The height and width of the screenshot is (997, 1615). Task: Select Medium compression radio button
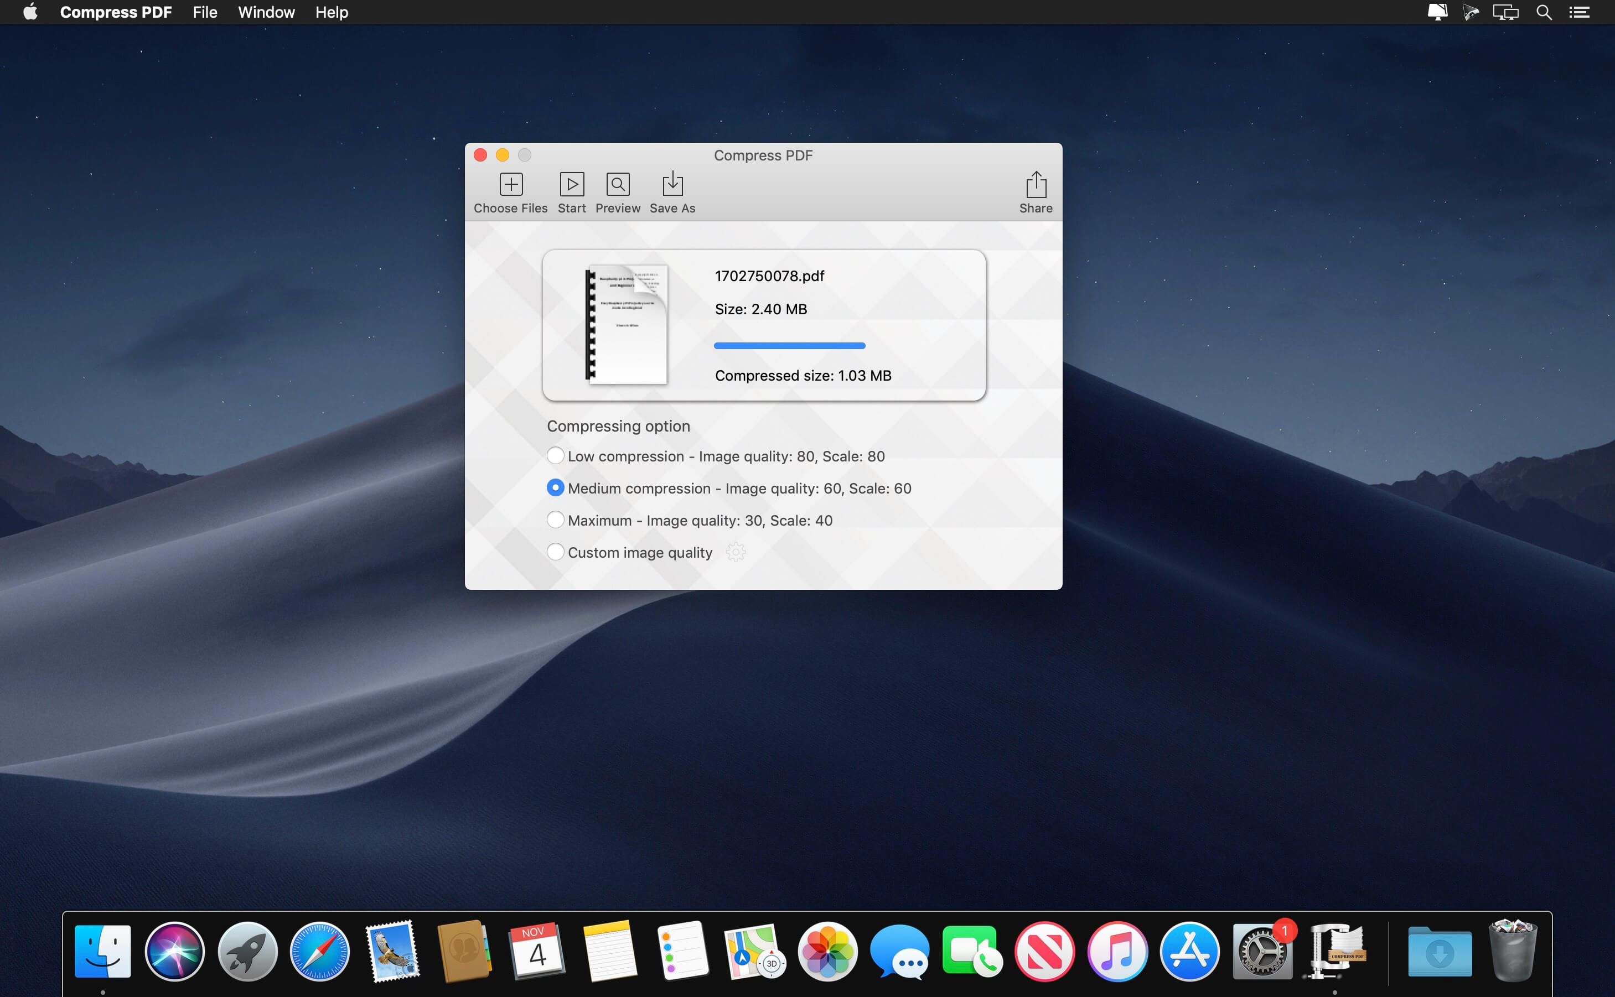[x=555, y=488]
